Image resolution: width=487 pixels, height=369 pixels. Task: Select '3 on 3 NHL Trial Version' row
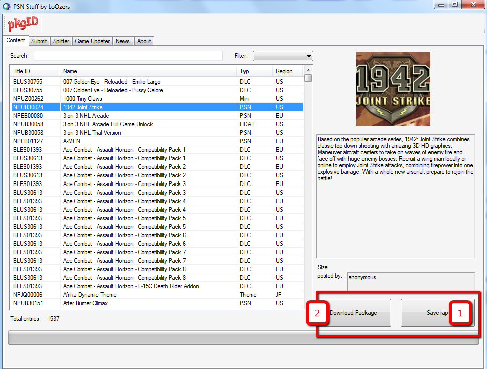(x=156, y=133)
